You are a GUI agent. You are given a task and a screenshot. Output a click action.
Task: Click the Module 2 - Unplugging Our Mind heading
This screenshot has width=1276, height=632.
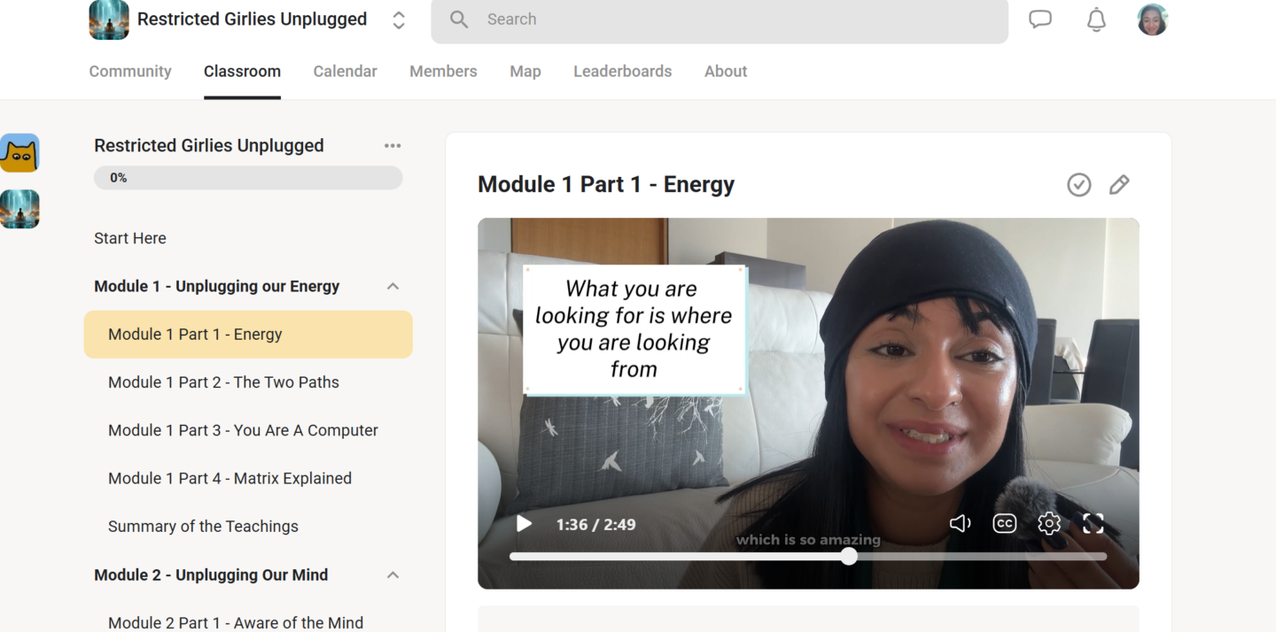[x=211, y=575]
